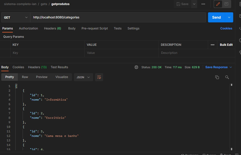
Task: Switch response view to Preview
Action: coord(42,77)
